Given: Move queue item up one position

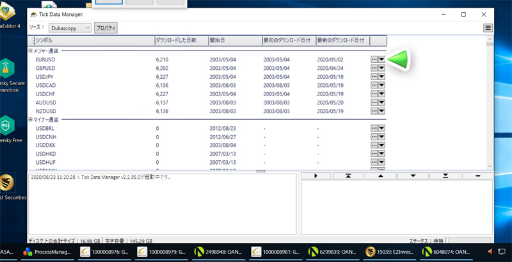Looking at the screenshot, I should tap(380, 176).
